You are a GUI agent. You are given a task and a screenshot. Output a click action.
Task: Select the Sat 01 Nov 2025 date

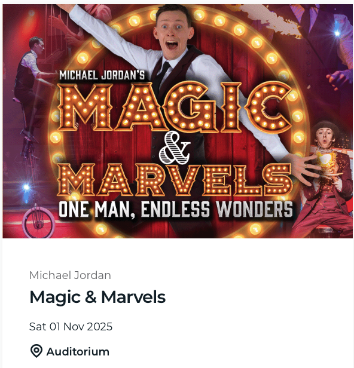coord(71,327)
